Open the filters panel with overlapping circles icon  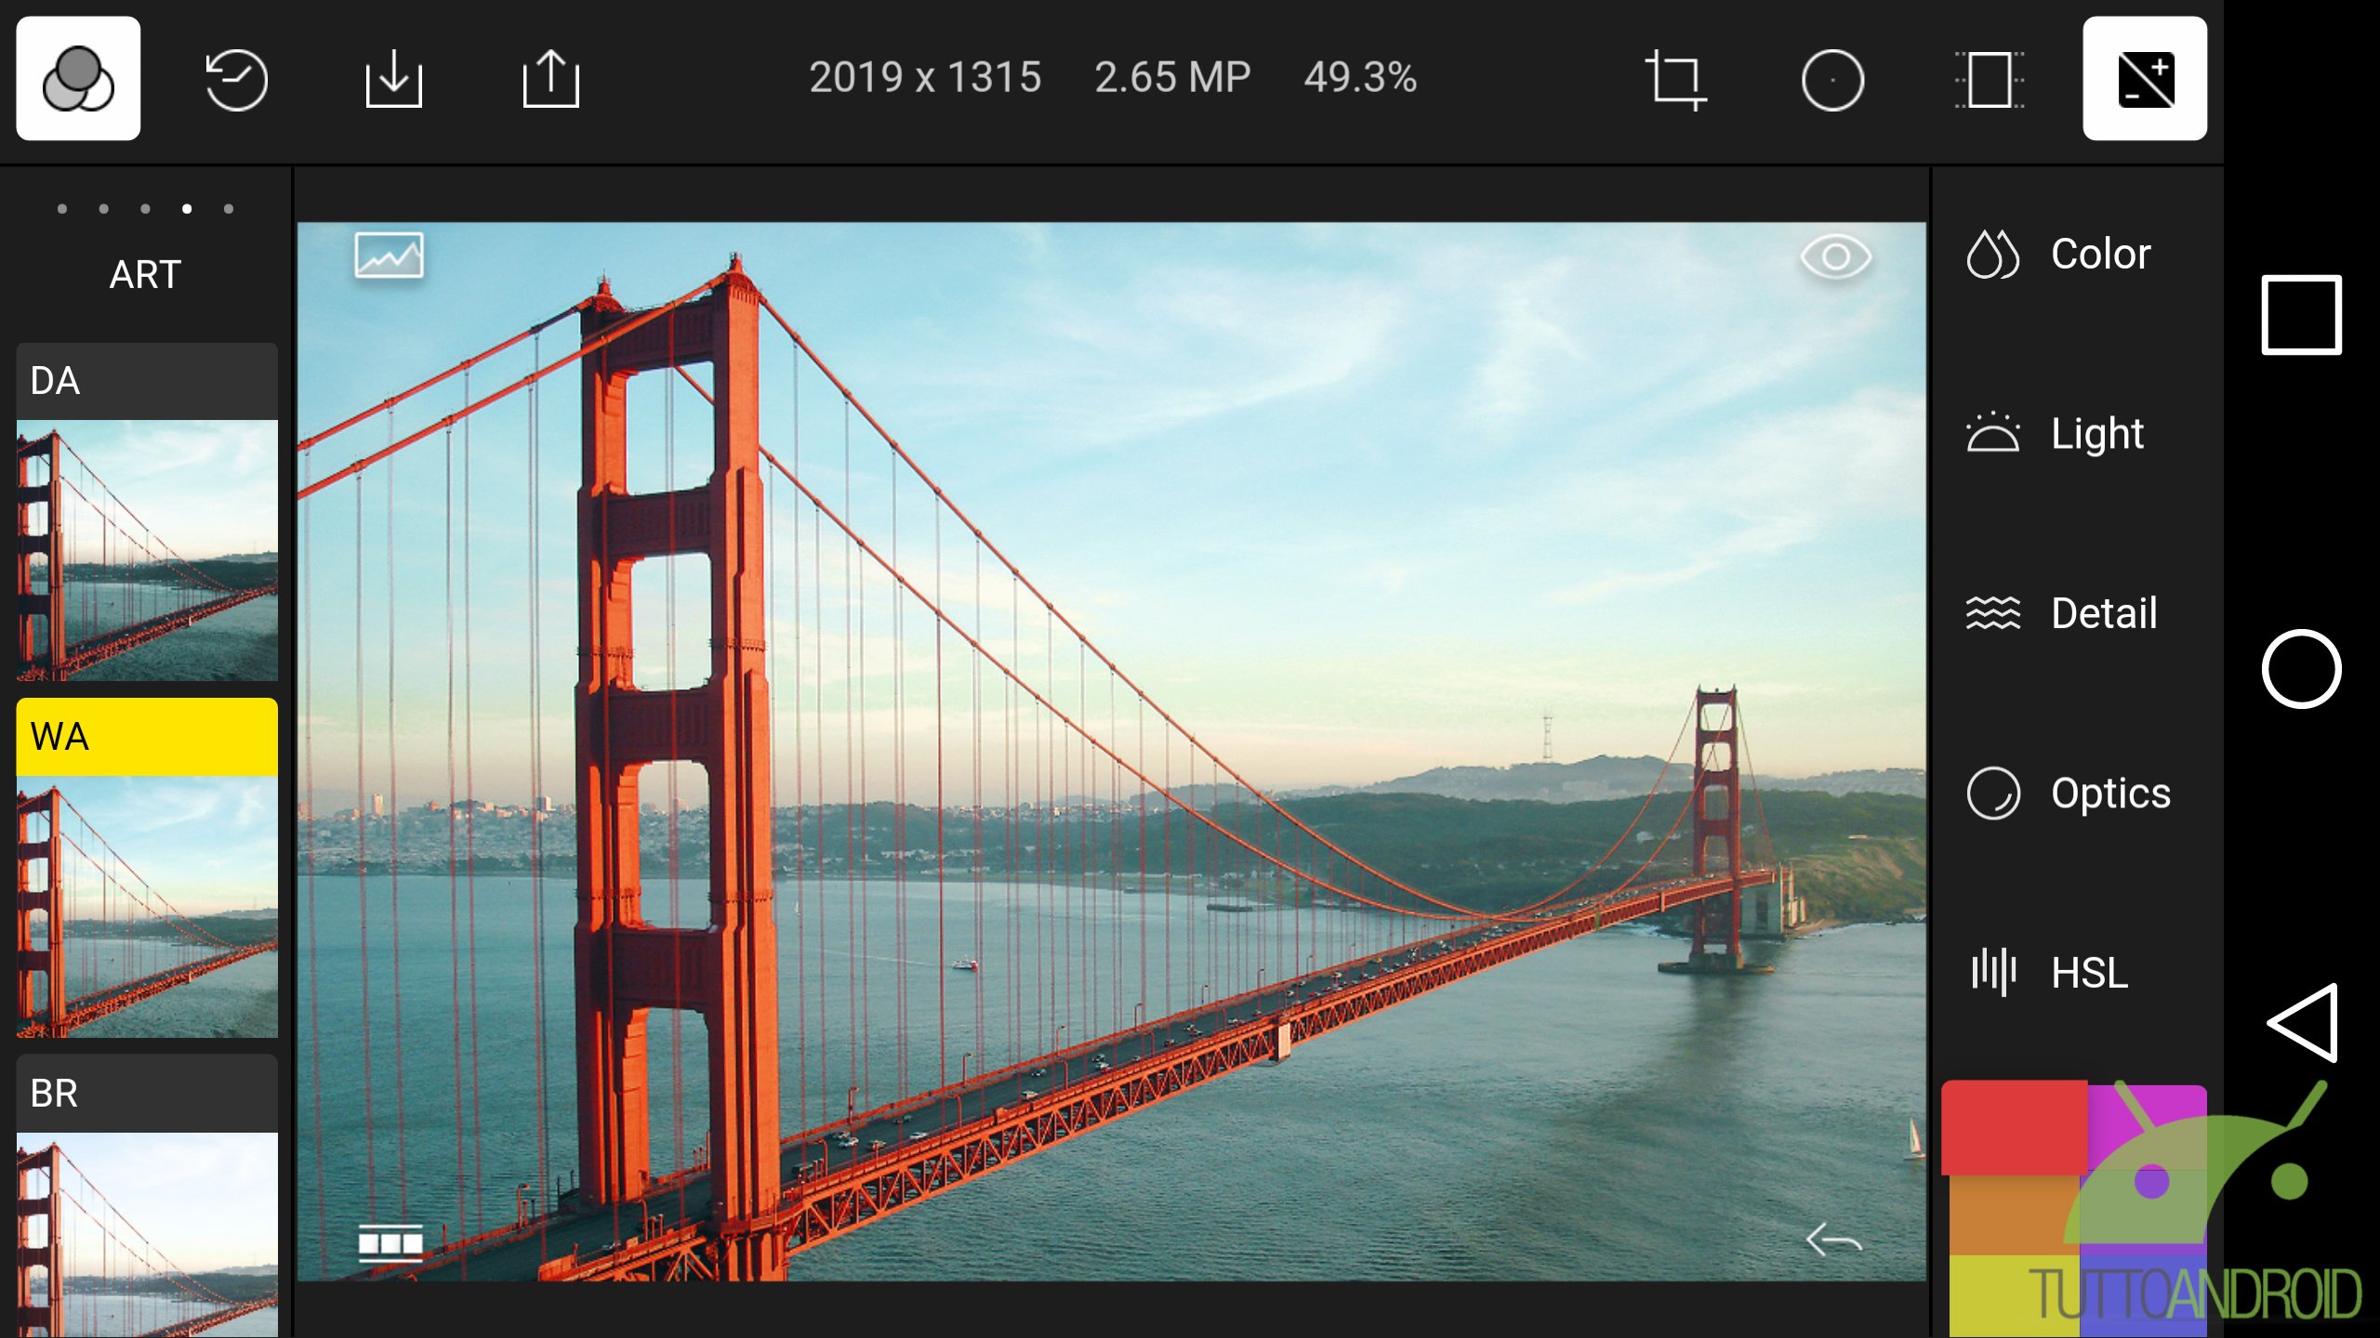point(78,78)
